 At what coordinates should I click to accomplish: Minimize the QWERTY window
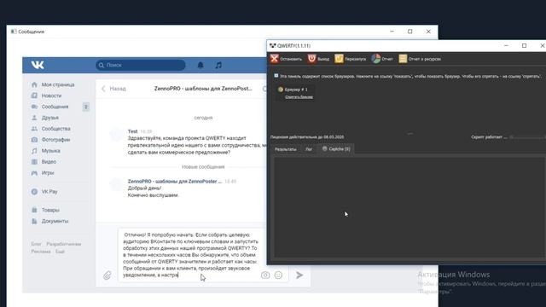pos(506,45)
